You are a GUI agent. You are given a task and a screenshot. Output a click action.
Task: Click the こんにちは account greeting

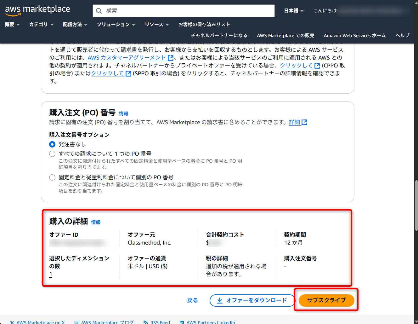coord(325,11)
